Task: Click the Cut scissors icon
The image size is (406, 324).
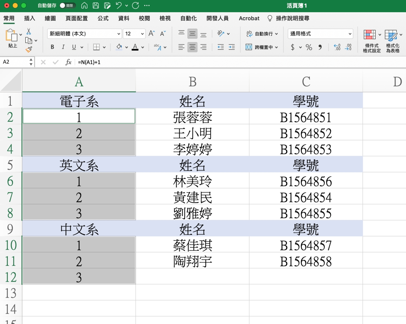Action: 29,31
